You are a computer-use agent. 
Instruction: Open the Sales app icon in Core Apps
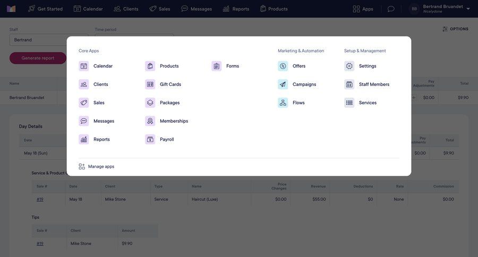coord(84,102)
